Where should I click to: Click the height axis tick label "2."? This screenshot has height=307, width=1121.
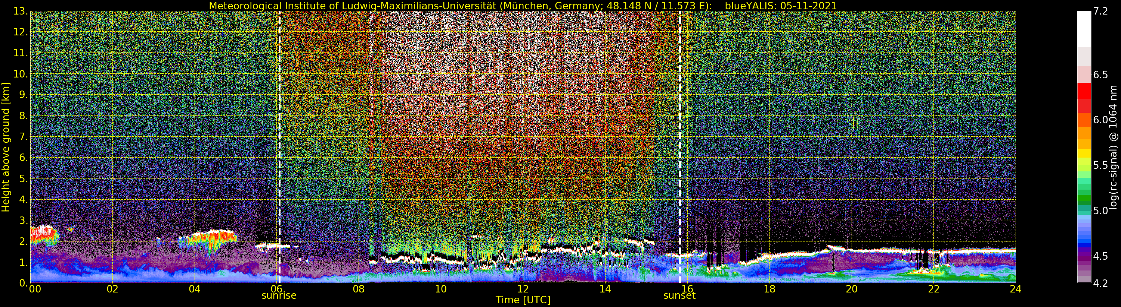click(x=24, y=241)
